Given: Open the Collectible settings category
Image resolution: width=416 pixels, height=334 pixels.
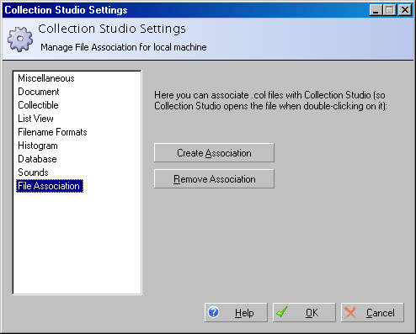Looking at the screenshot, I should coord(38,105).
